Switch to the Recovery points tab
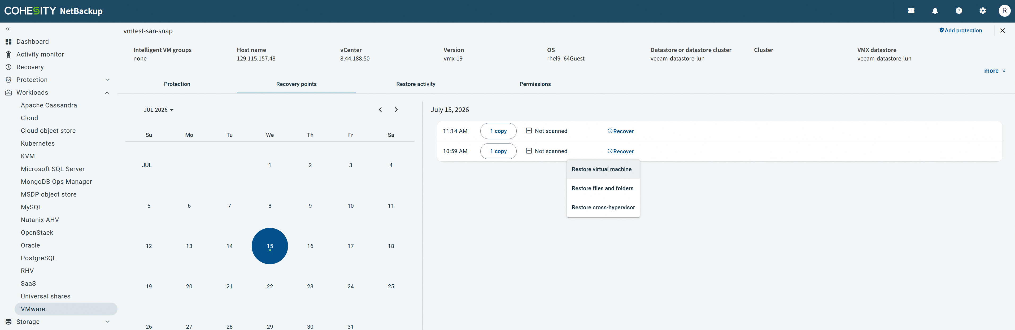 pyautogui.click(x=296, y=84)
